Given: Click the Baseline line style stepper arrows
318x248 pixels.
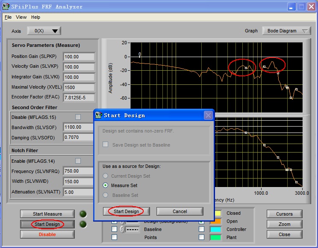Looking at the screenshot, I should click(122, 229).
